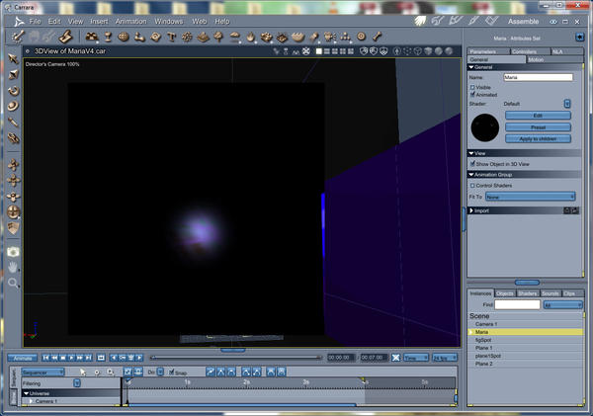
Task: Open the Fit To dropdown
Action: point(530,197)
